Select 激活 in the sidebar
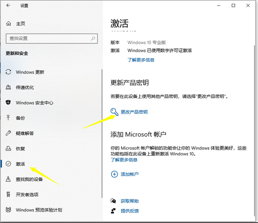258x223 pixels. point(20,164)
